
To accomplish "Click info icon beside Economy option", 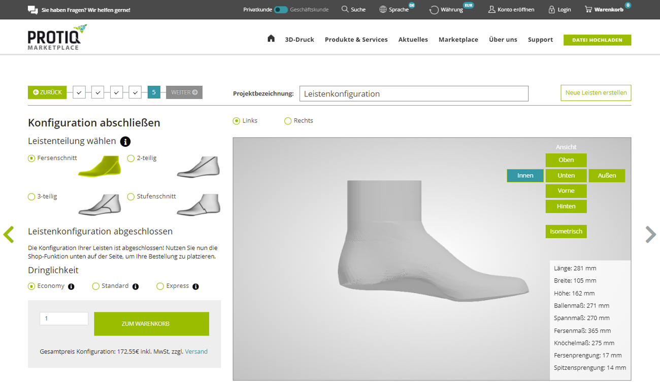I will pyautogui.click(x=71, y=286).
